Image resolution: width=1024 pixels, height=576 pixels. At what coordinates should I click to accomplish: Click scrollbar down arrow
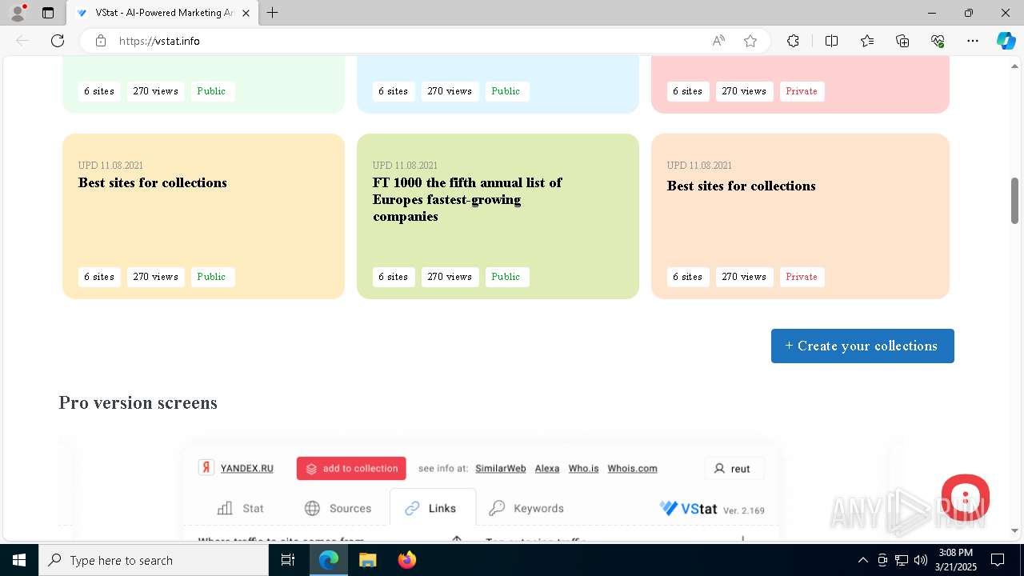point(1015,530)
